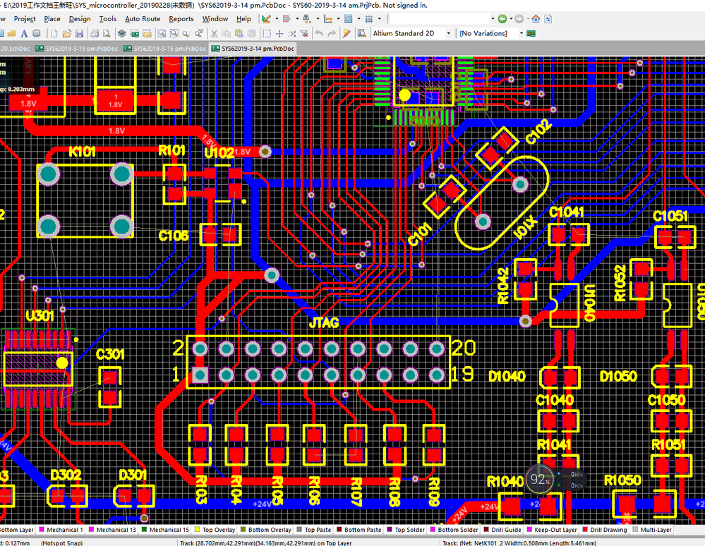Select the Mechanical 15 layer tab

[165, 530]
